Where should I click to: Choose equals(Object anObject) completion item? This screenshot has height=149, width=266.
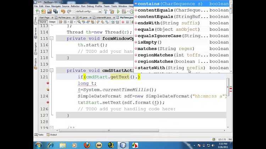(x=182, y=29)
